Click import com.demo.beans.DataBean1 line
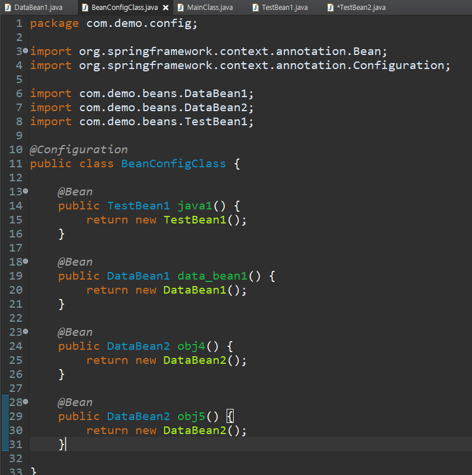472x475 pixels. click(142, 94)
